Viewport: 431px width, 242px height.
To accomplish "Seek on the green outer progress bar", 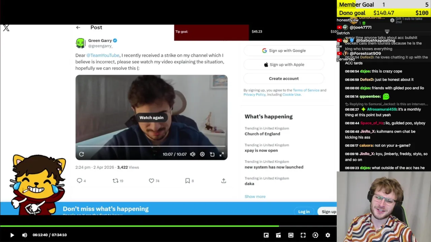I will pos(168,226).
